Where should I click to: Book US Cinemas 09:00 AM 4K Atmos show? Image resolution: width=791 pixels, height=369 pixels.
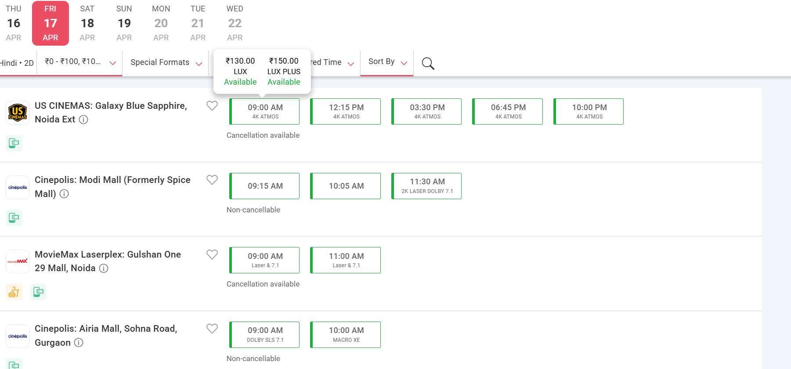pos(264,111)
